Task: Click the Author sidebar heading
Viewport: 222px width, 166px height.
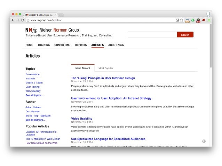Action: coord(30,102)
